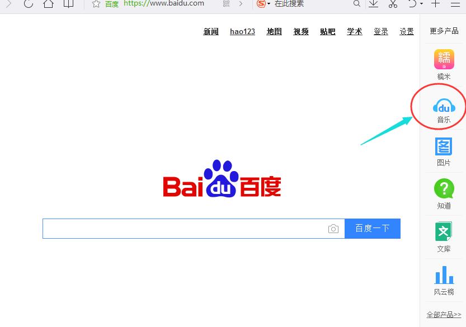The height and width of the screenshot is (327, 466).
Task: Click the 图片 text label
Action: tap(444, 163)
